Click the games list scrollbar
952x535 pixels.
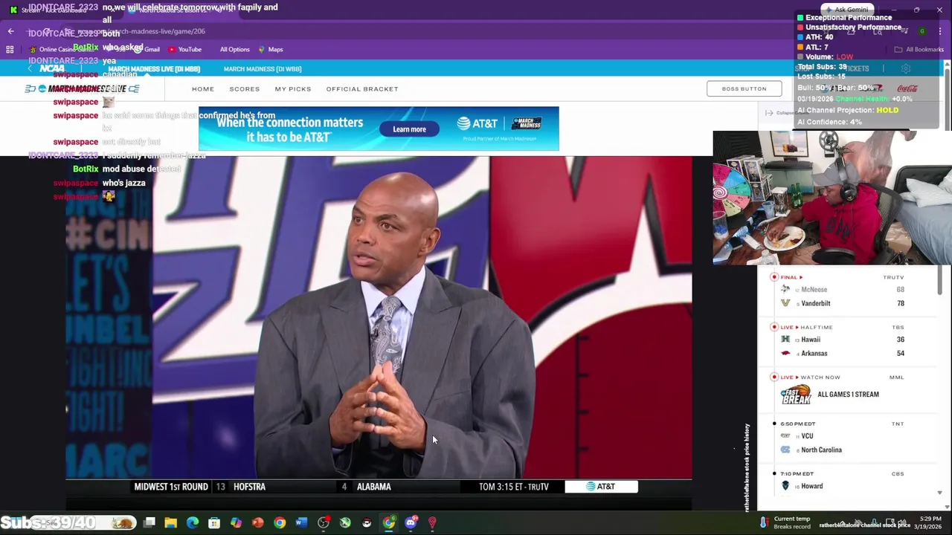[939, 281]
